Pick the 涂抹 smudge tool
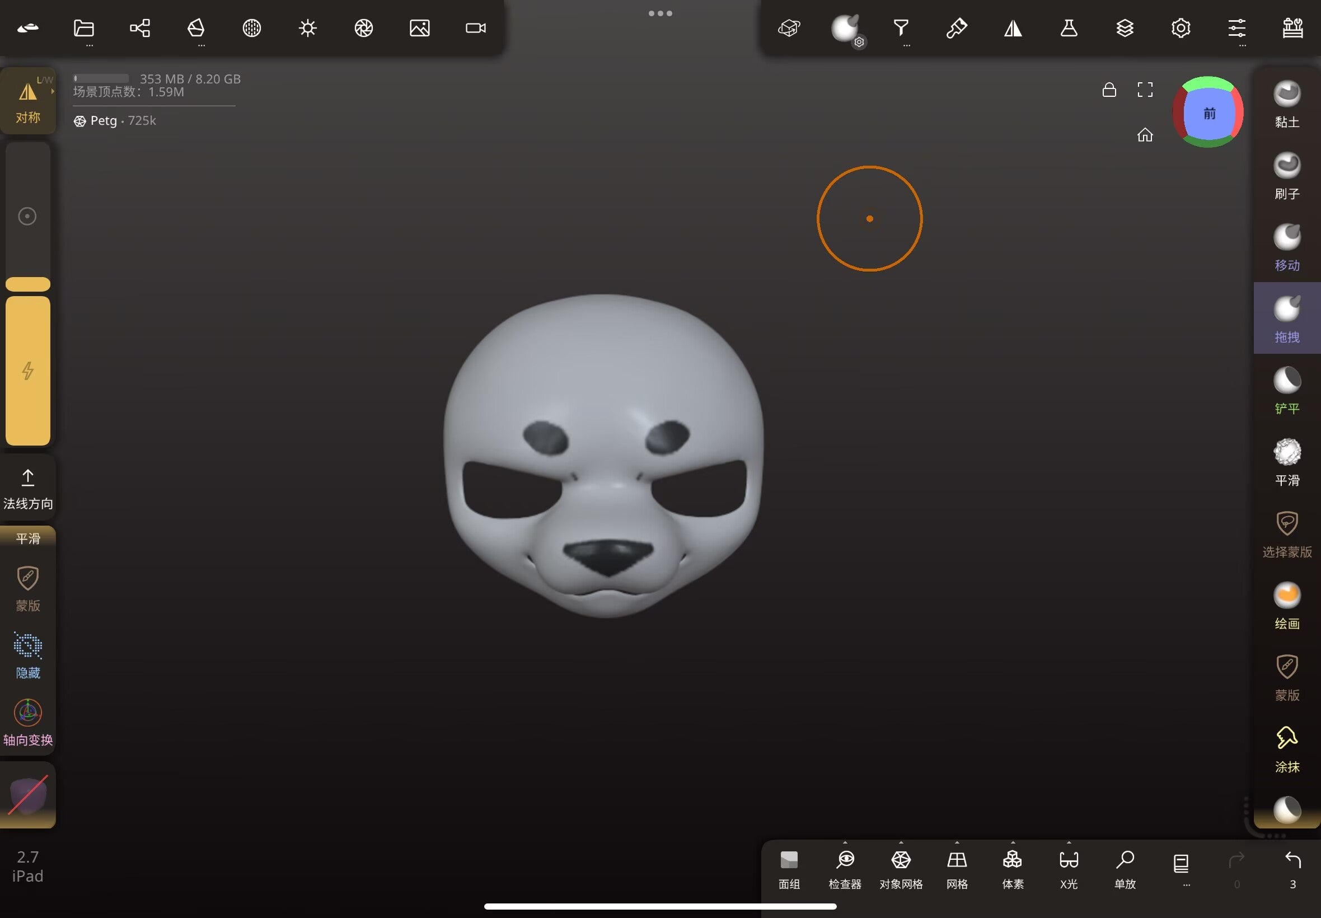 (1286, 750)
